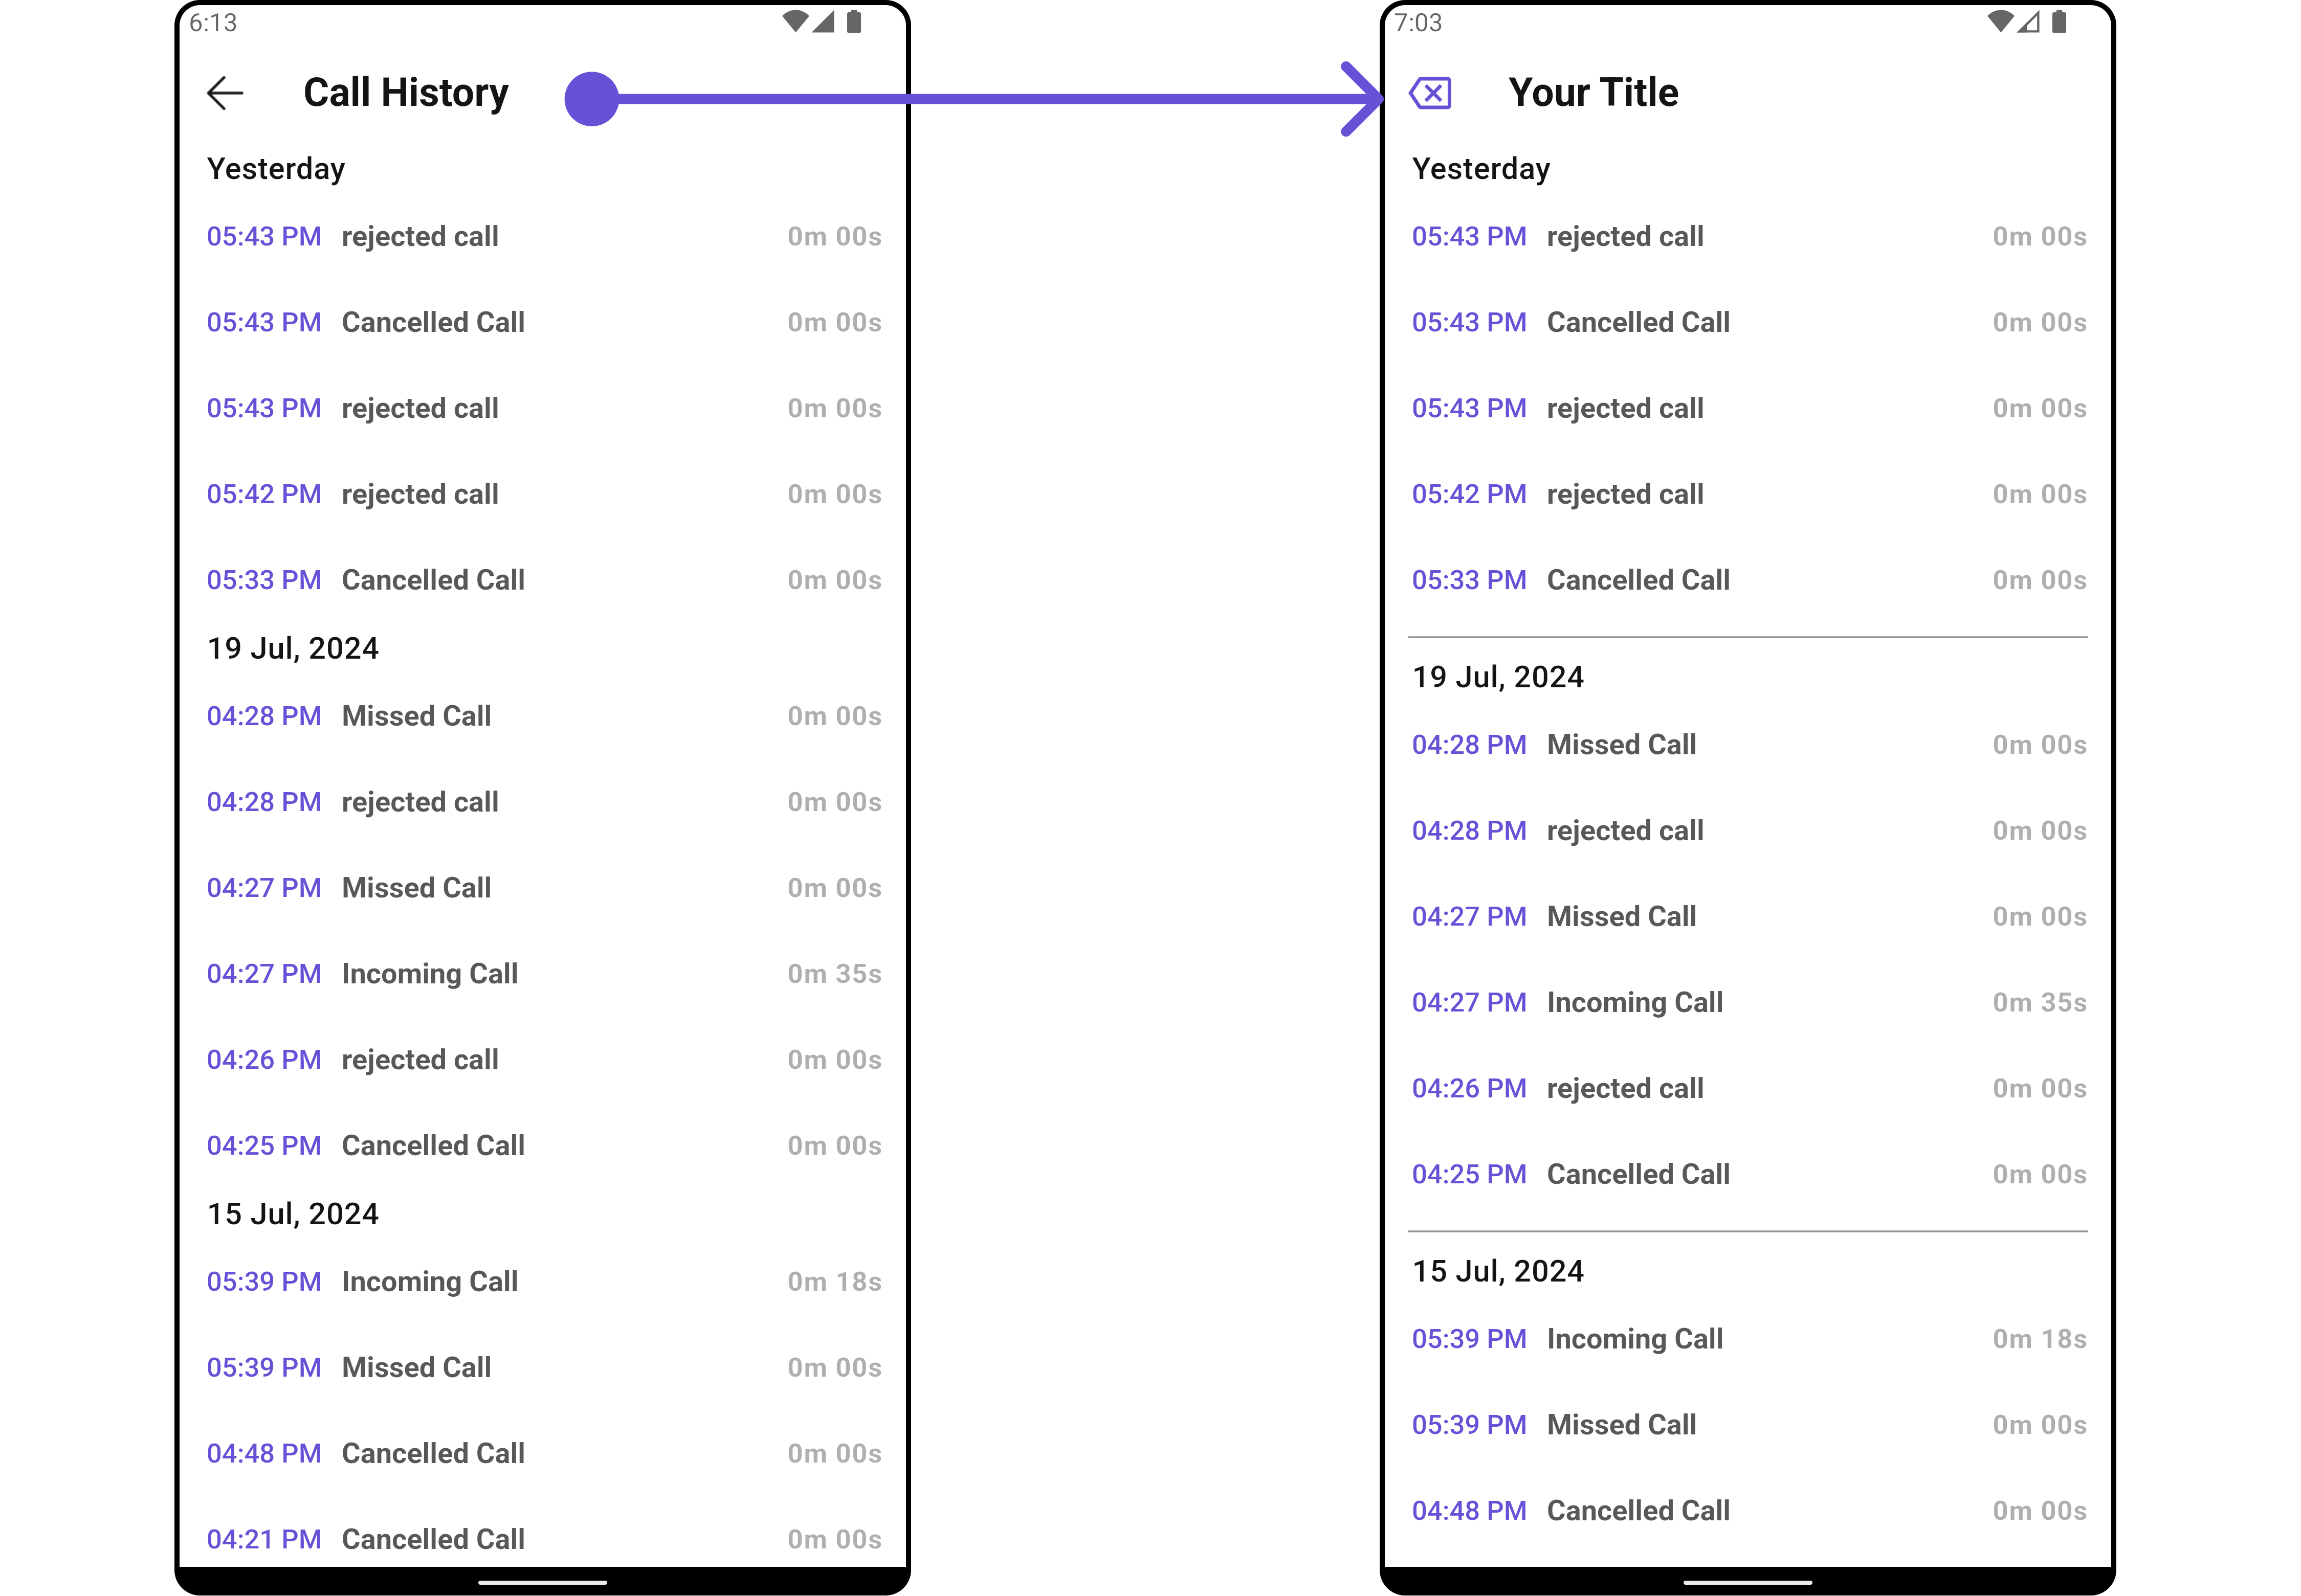The height and width of the screenshot is (1596, 2301).
Task: Tap the purple dot at the arrow start
Action: 591,99
